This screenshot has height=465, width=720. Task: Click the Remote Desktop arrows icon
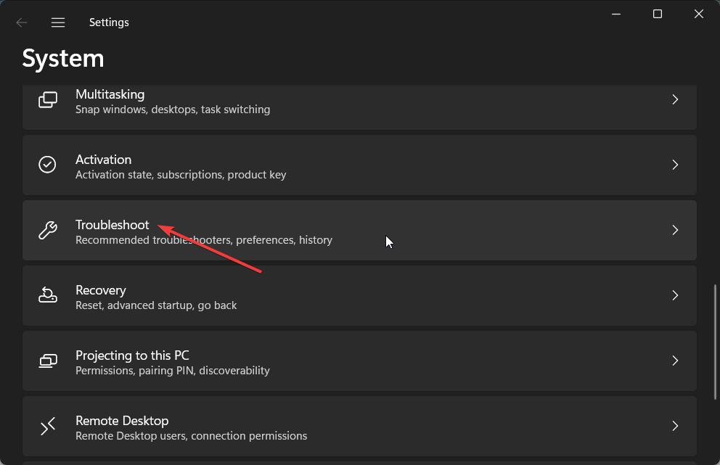(48, 426)
